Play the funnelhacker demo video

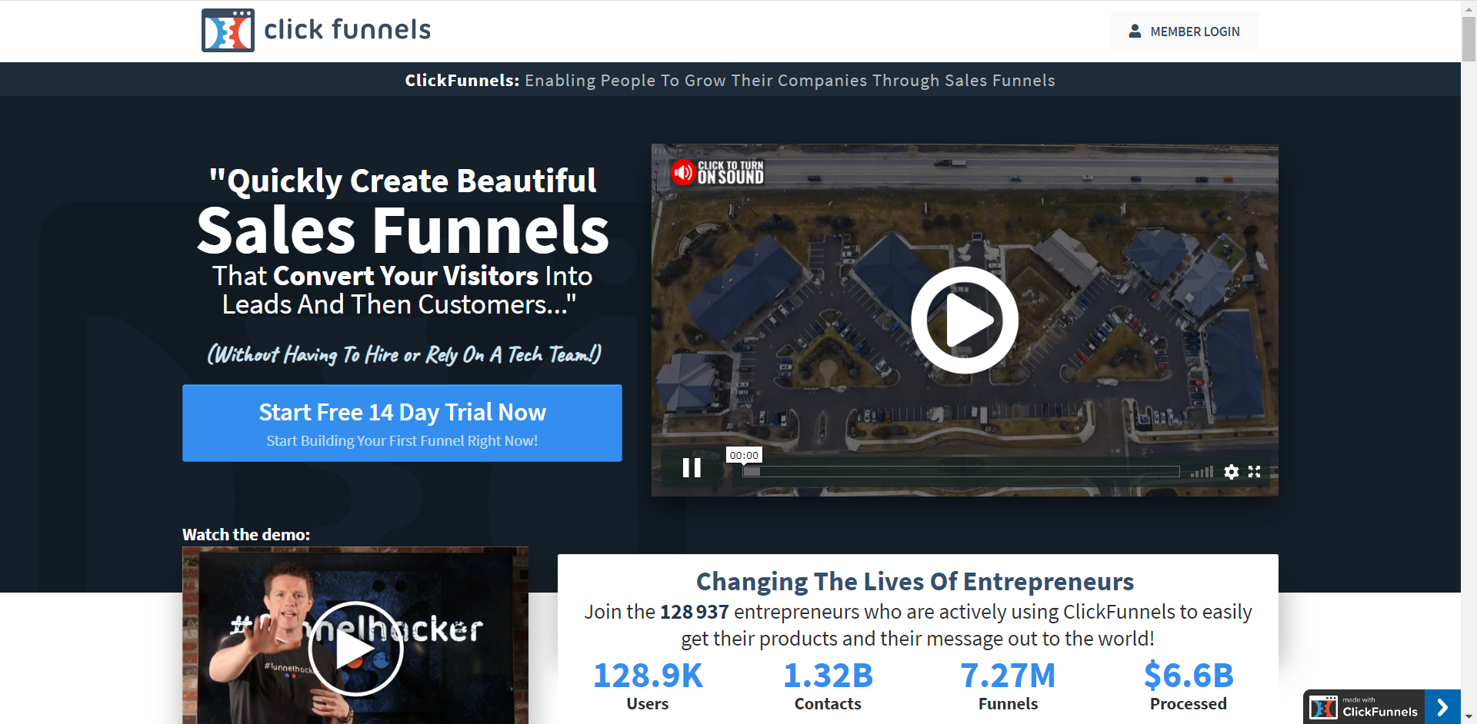pyautogui.click(x=356, y=649)
